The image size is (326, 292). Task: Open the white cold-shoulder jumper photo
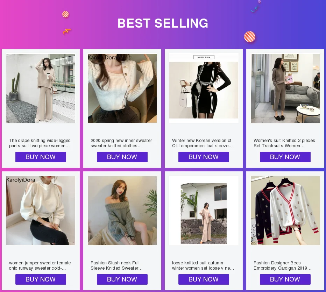(41, 211)
